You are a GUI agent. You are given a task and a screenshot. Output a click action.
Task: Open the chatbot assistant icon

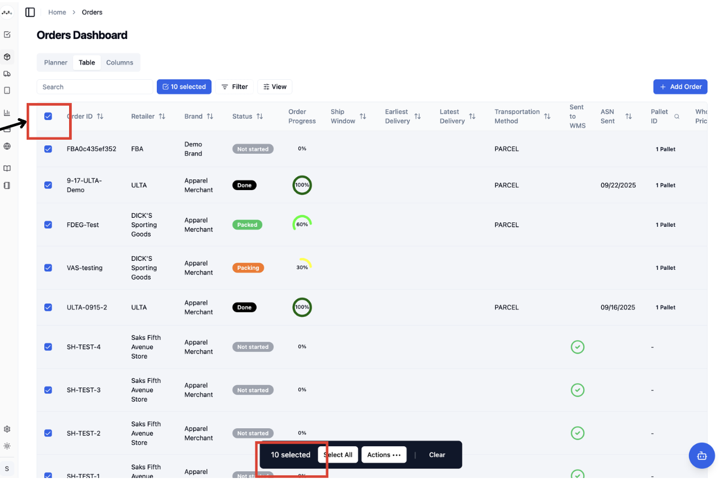701,455
